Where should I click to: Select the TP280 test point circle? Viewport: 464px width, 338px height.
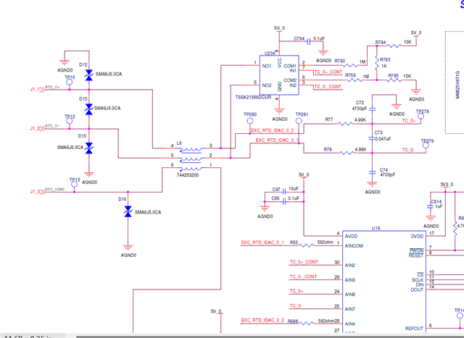tap(249, 121)
